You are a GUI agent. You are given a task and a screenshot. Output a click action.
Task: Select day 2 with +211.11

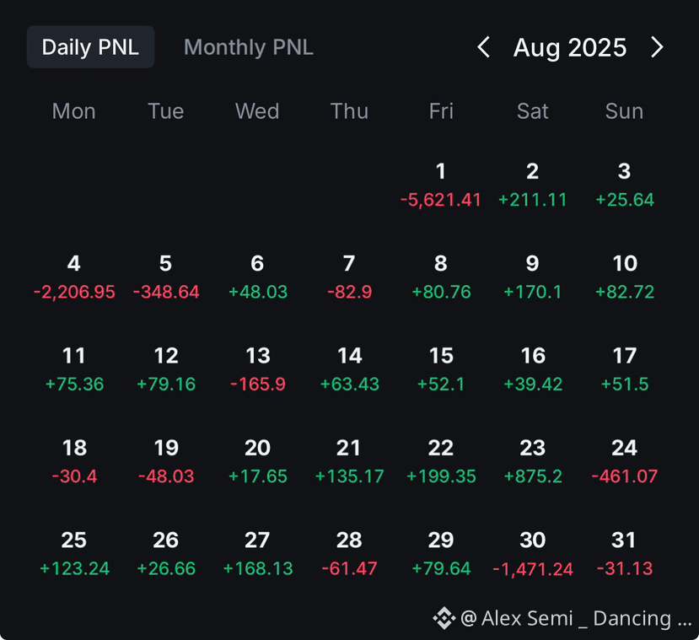coord(533,185)
